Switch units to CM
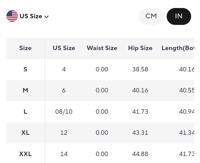Screen dimensions: 200x163 (x=151, y=16)
